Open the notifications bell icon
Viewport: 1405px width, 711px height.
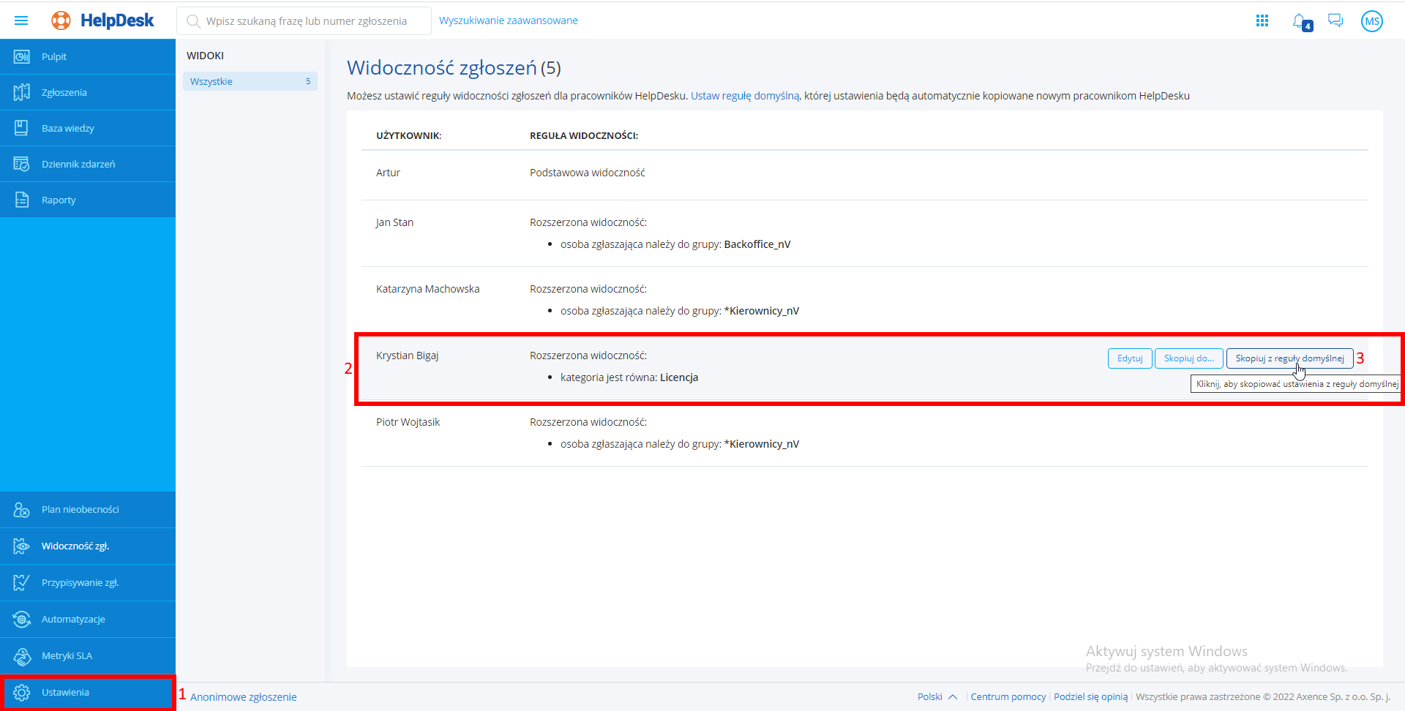pyautogui.click(x=1300, y=21)
